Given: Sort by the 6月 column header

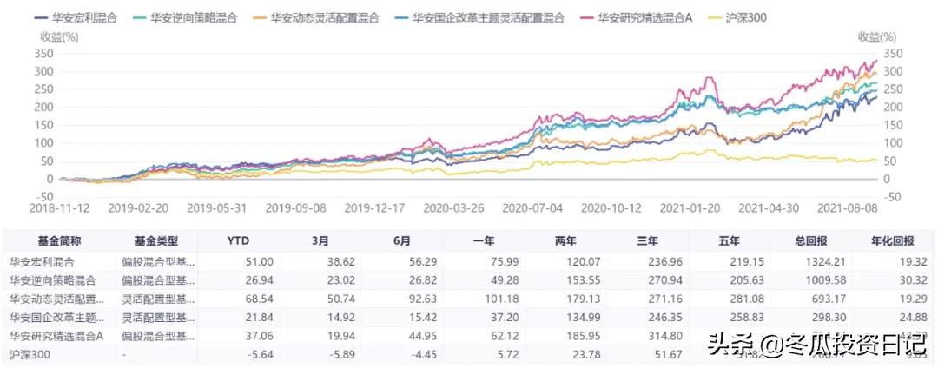Looking at the screenshot, I should [x=402, y=240].
